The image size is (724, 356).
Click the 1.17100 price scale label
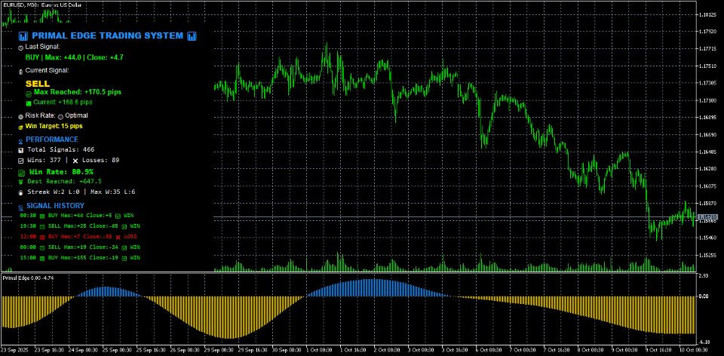click(710, 100)
